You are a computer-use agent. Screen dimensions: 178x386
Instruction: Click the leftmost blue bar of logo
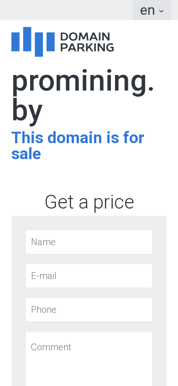16,42
